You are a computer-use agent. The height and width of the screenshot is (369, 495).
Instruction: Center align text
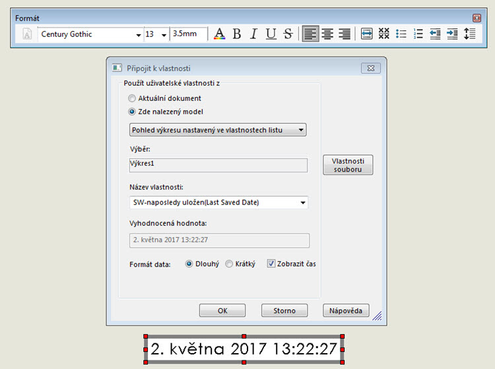(327, 34)
